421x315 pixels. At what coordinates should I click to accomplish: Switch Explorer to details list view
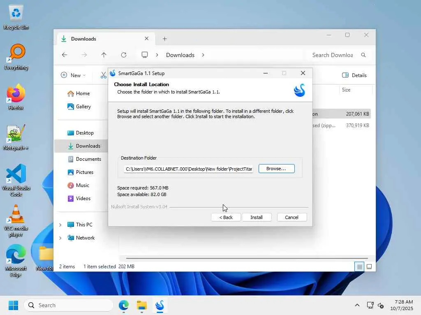pos(359,267)
